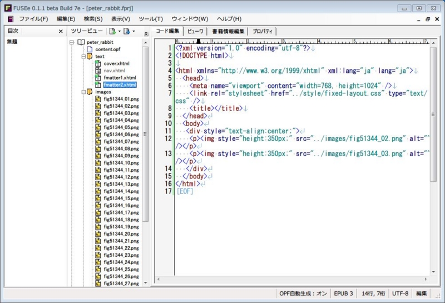Switch to the コード編集 tab
The image size is (445, 303).
tap(167, 31)
